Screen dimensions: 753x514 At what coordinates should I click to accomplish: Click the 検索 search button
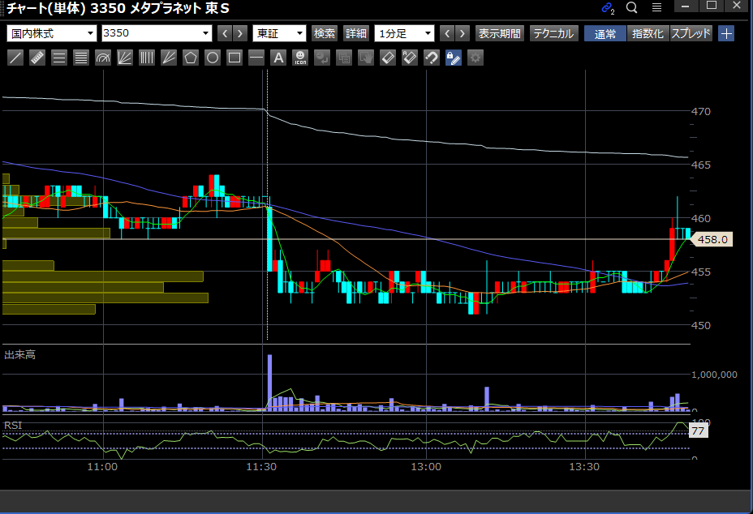(x=325, y=34)
